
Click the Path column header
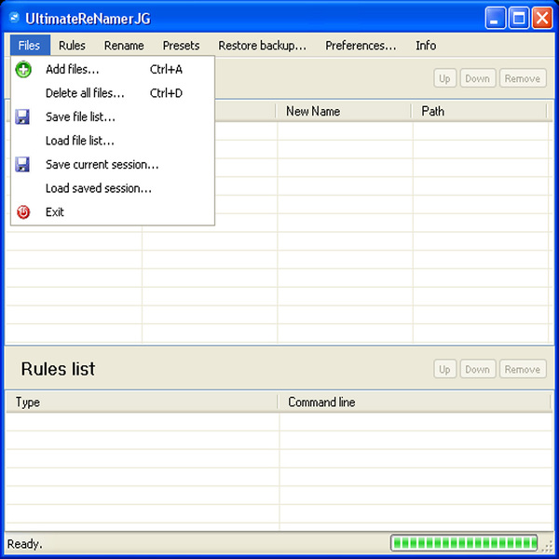(479, 111)
